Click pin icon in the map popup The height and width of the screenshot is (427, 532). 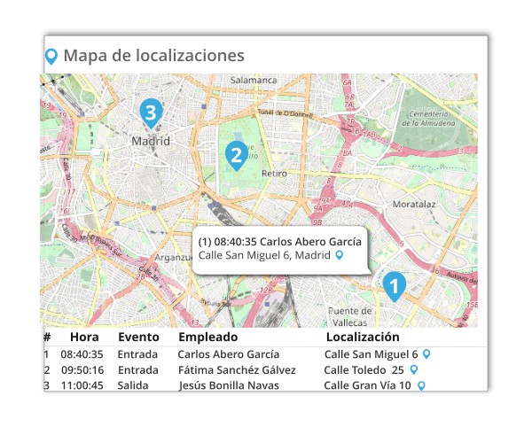(338, 255)
